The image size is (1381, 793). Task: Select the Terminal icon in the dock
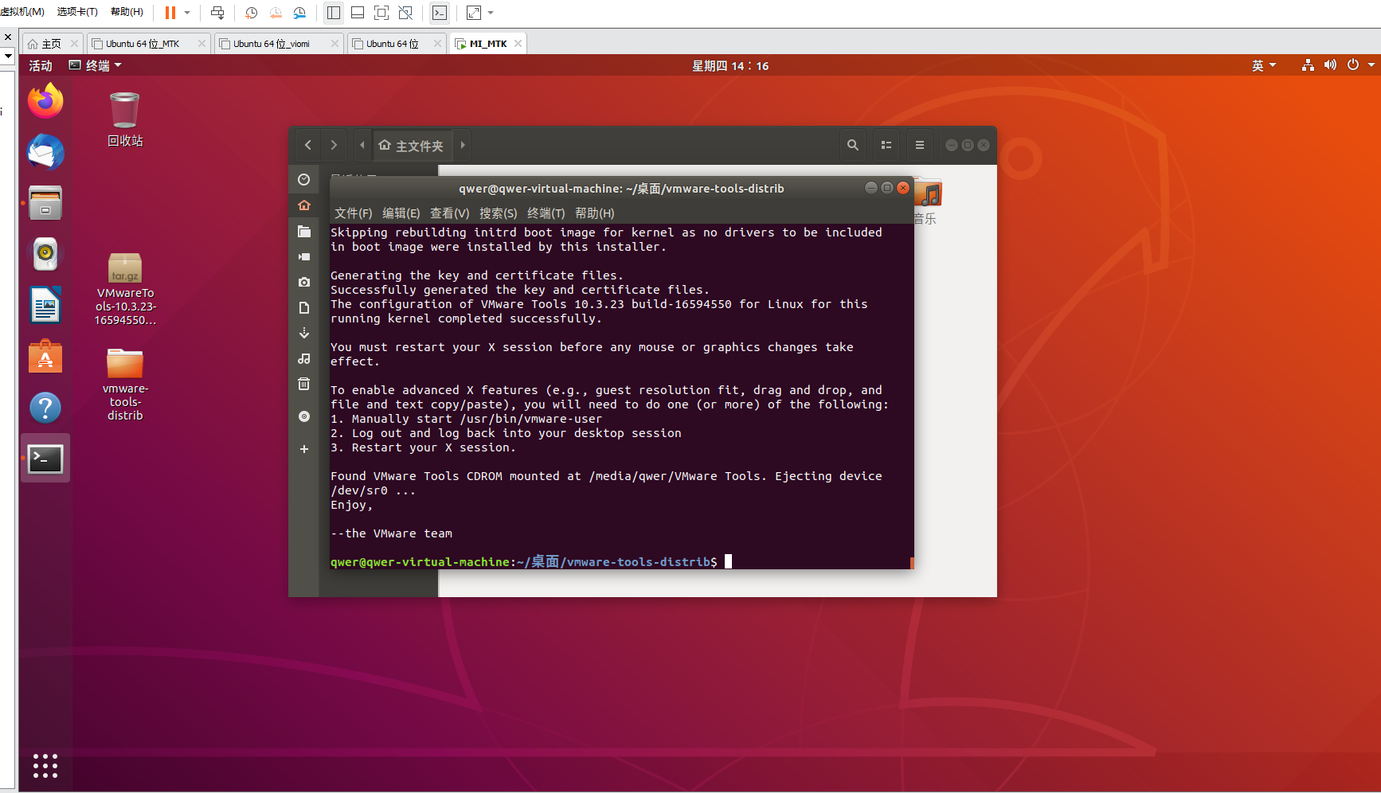(x=45, y=459)
